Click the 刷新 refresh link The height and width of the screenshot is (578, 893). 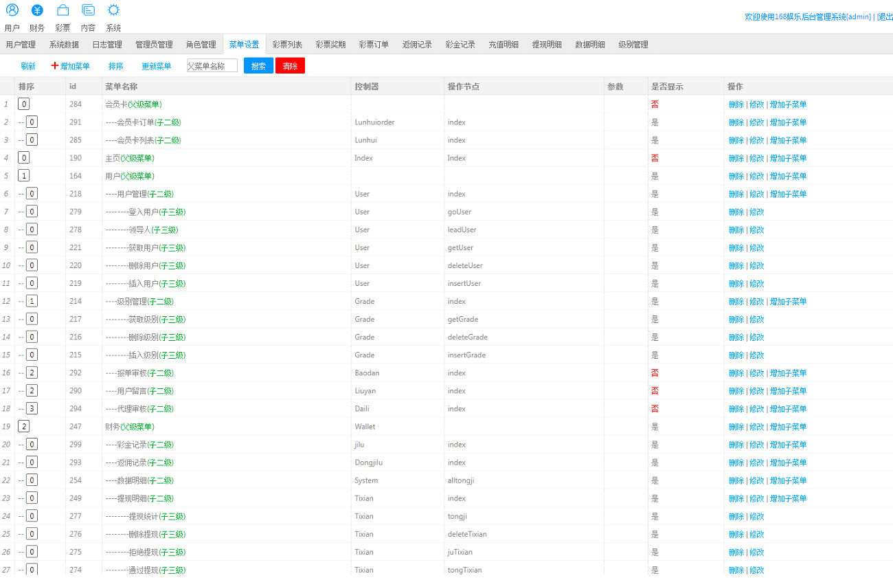(28, 66)
